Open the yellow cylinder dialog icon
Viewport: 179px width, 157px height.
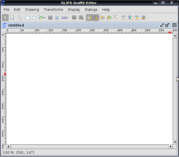click(x=137, y=18)
